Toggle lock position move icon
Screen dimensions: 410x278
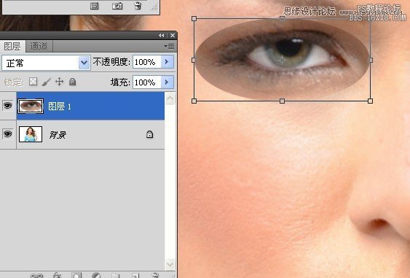(60, 82)
